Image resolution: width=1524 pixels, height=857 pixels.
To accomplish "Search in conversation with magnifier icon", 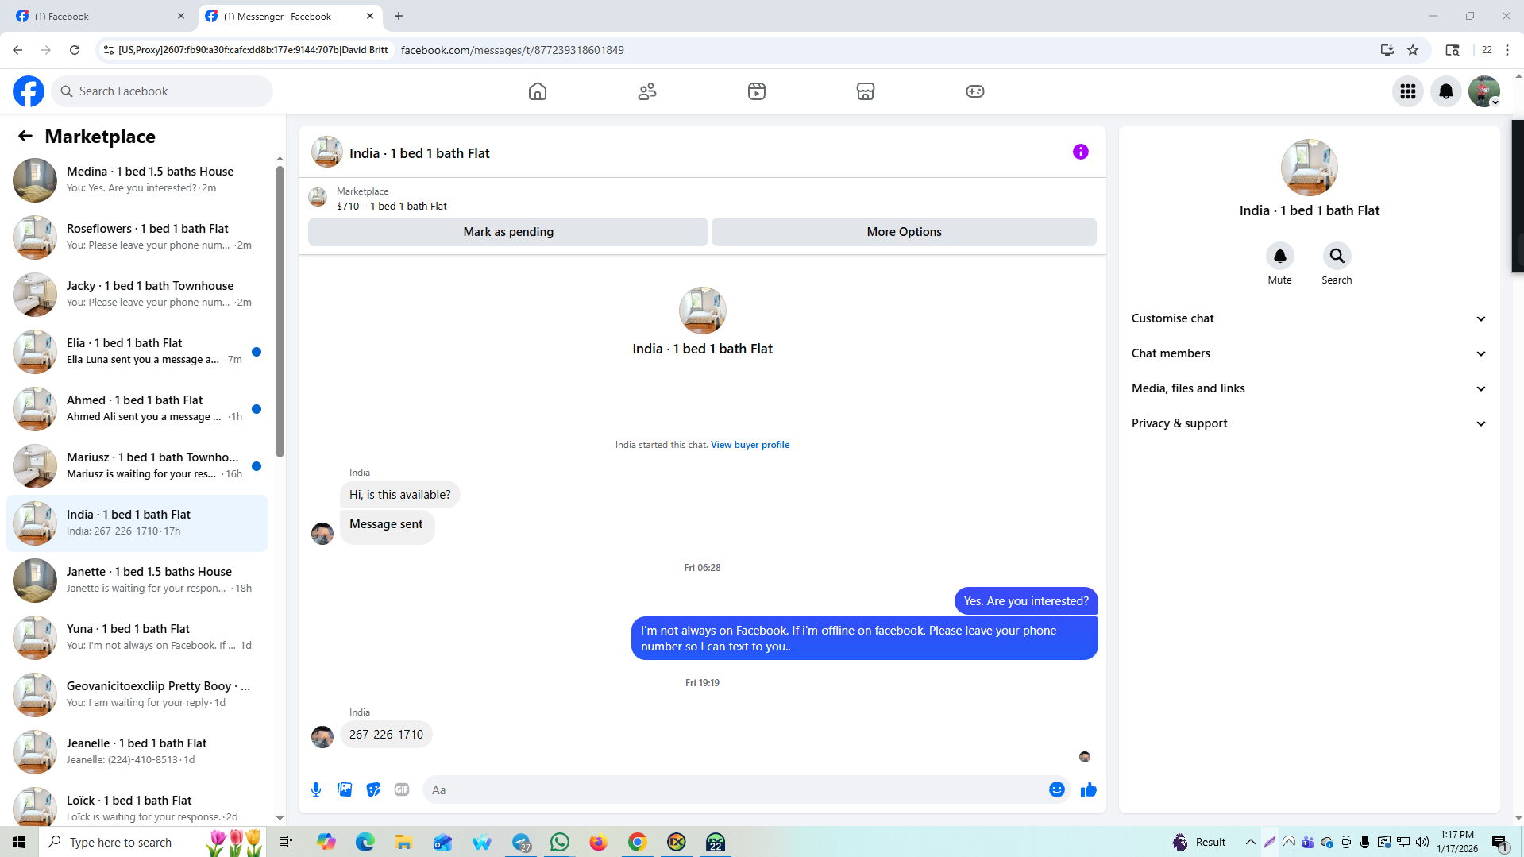I will click(x=1337, y=256).
